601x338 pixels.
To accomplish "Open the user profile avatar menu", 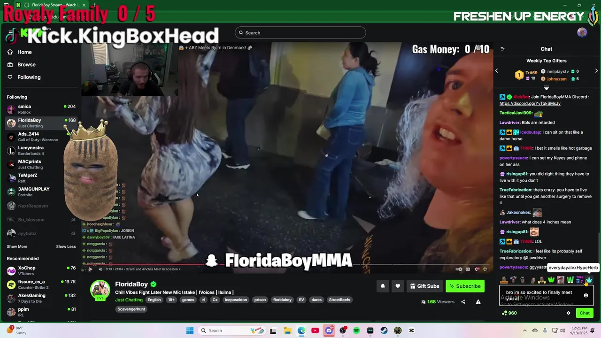I will 582,32.
